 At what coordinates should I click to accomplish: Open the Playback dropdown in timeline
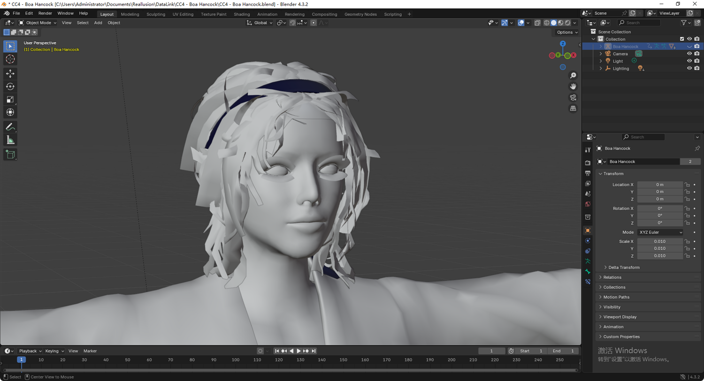tap(31, 351)
